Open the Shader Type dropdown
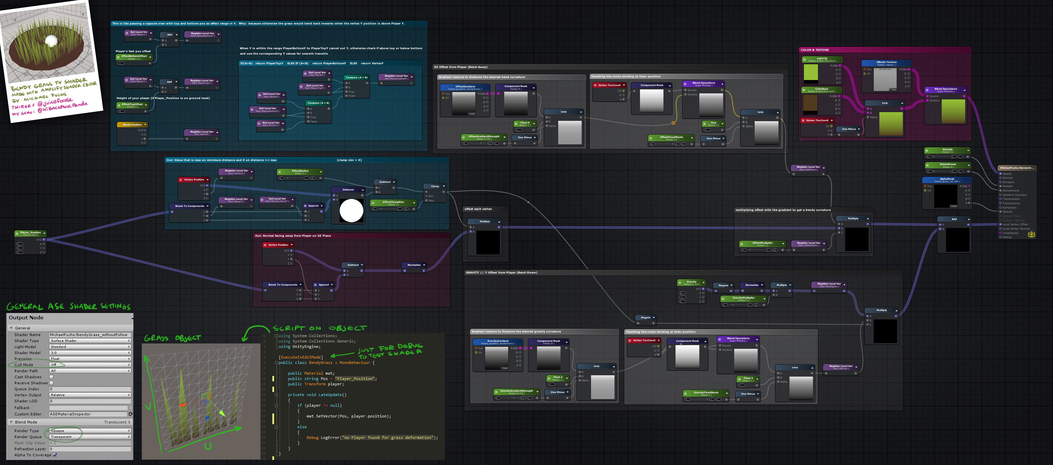Image resolution: width=1053 pixels, height=465 pixels. click(x=90, y=340)
